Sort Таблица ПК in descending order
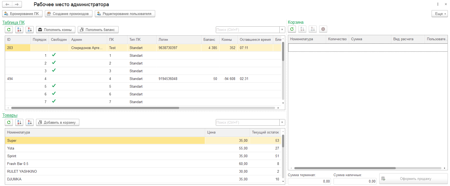The image size is (450, 186). tap(30, 30)
